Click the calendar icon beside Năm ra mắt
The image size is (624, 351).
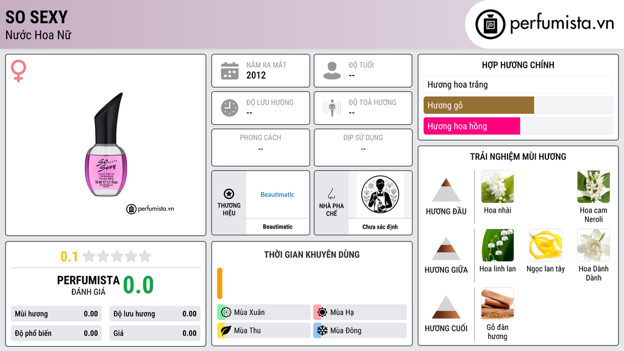point(230,71)
